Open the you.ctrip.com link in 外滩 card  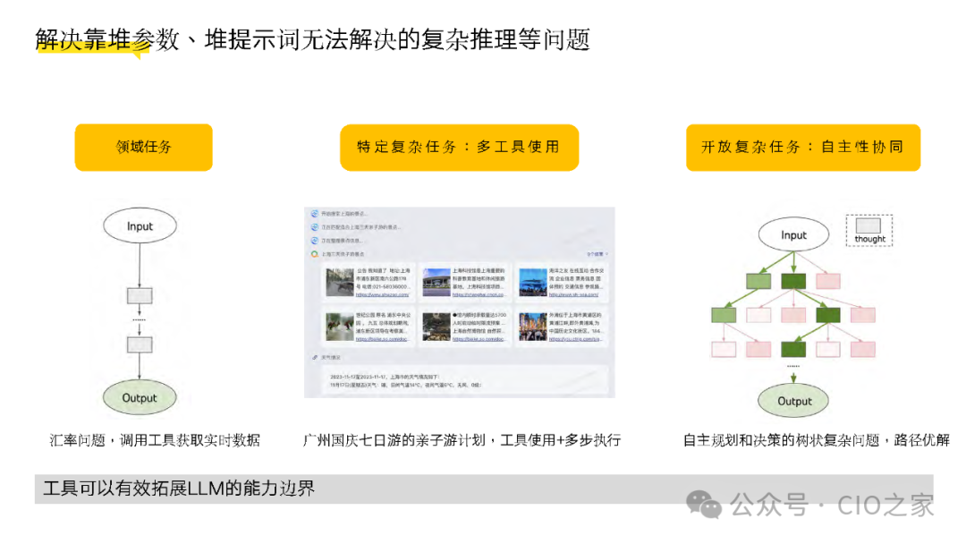point(575,339)
